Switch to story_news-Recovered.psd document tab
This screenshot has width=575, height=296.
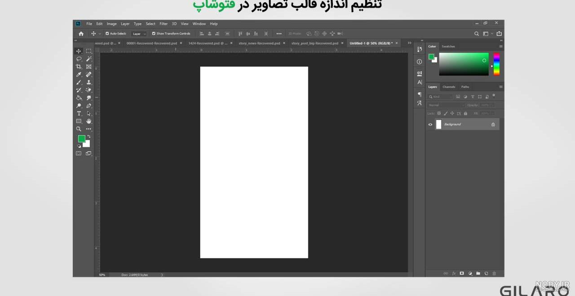point(259,44)
